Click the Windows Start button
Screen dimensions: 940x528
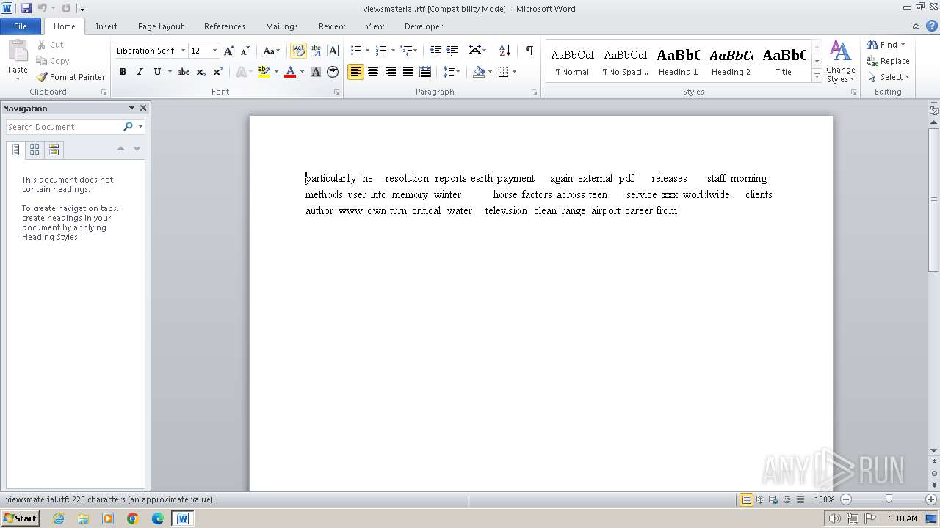coord(20,518)
